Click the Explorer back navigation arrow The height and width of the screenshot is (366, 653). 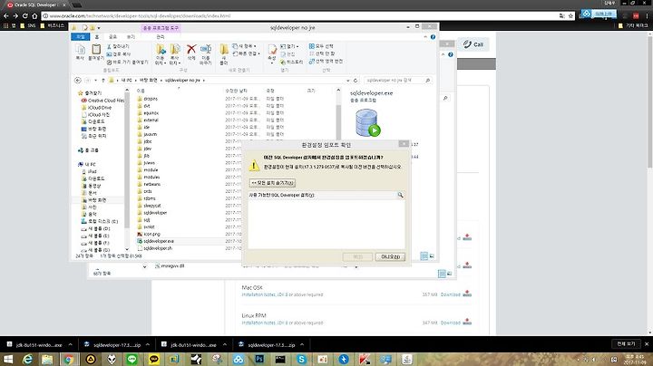[78, 81]
